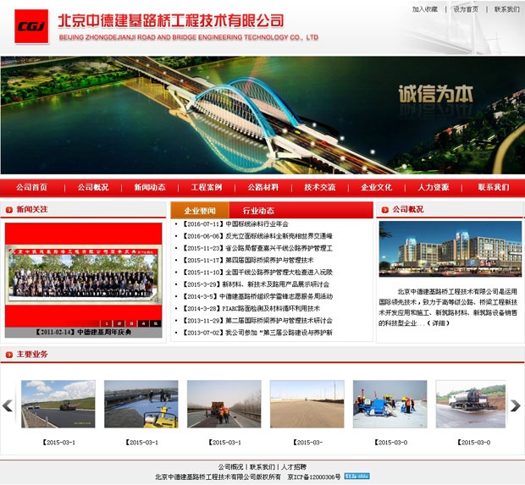The width and height of the screenshot is (525, 485).
Task: Open the company building photo thumbnail
Action: coord(450,249)
